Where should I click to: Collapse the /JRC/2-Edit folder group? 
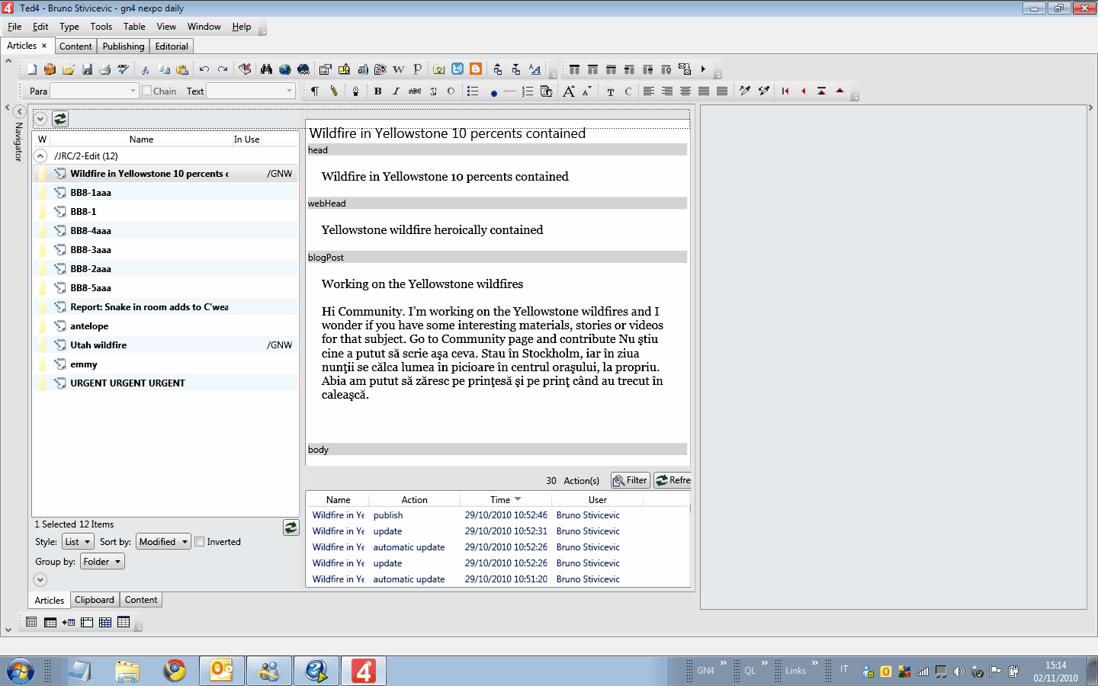(x=41, y=155)
